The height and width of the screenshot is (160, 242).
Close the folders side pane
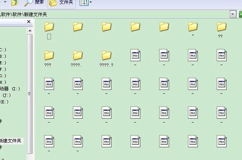29,22
